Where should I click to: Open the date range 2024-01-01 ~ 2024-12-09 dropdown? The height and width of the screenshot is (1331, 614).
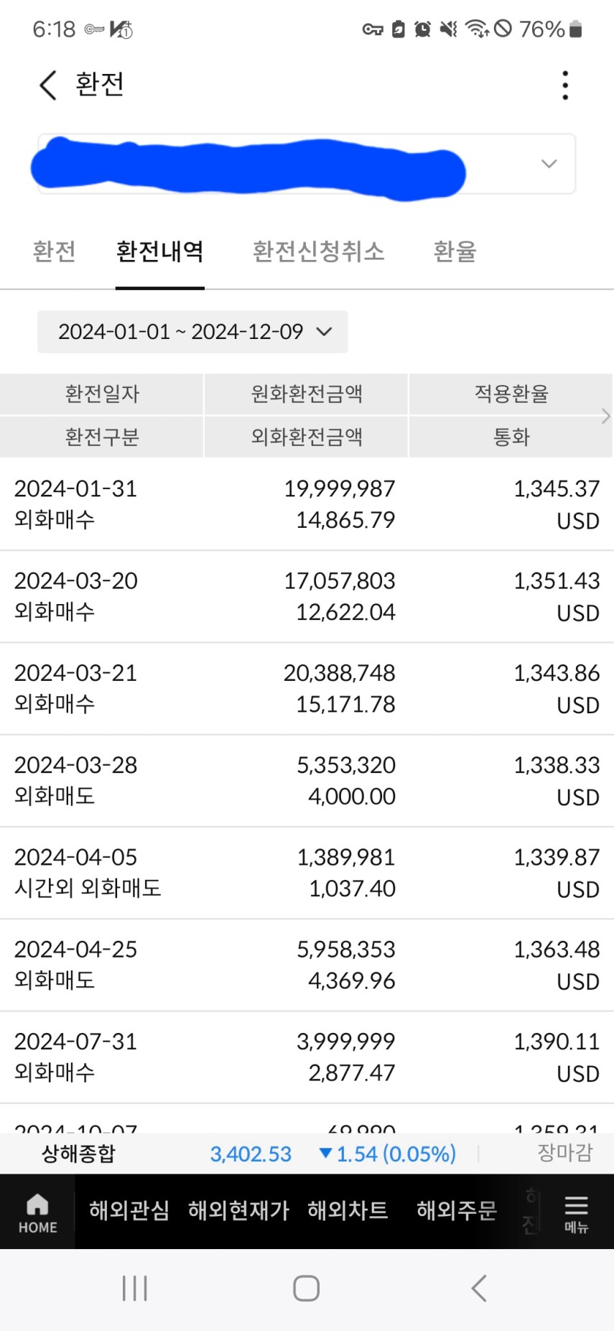192,332
